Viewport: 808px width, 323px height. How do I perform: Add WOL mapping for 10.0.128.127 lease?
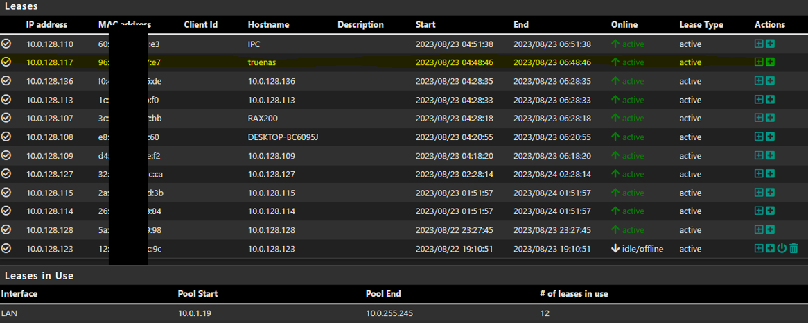(771, 174)
